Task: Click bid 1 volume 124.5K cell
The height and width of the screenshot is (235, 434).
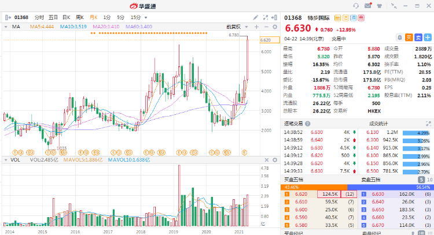Action: (329, 194)
